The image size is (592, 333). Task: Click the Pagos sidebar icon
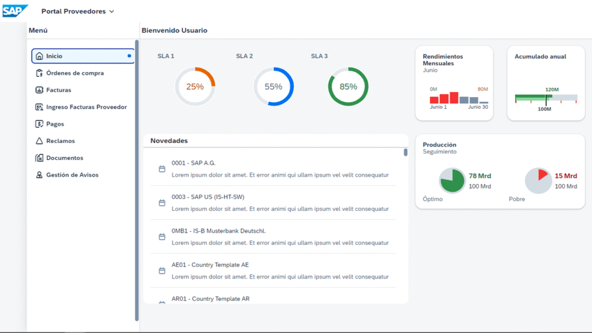pos(39,124)
